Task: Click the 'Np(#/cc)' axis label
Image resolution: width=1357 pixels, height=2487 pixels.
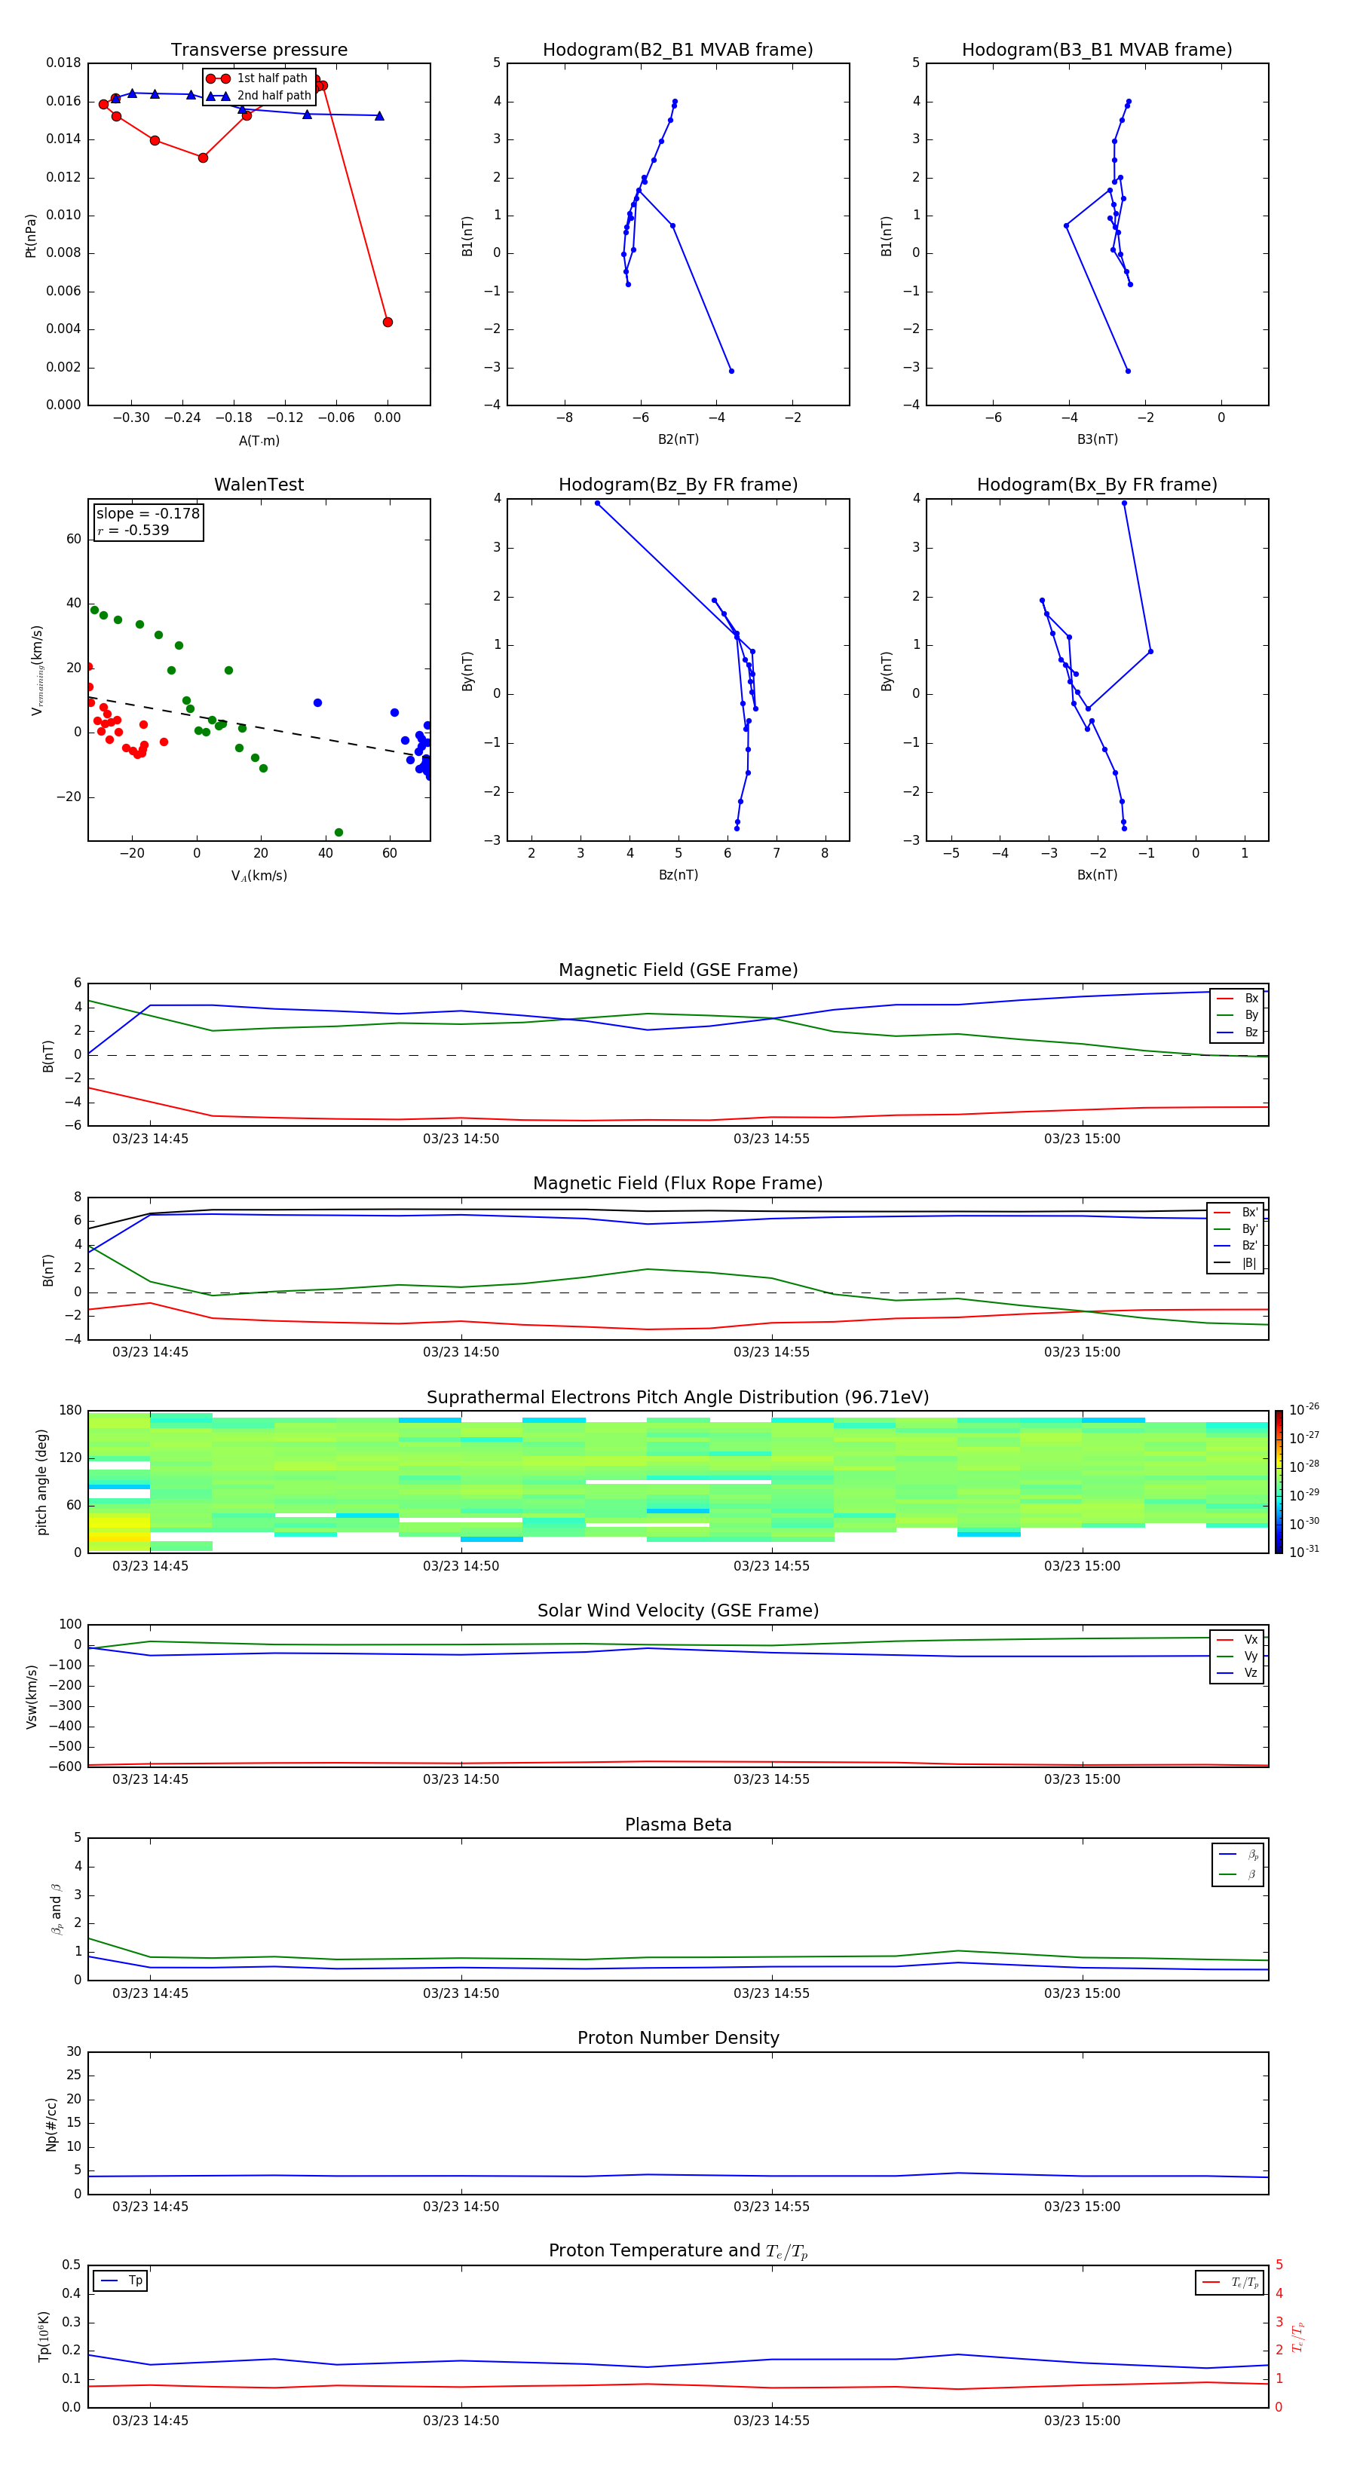Action: [x=51, y=2124]
